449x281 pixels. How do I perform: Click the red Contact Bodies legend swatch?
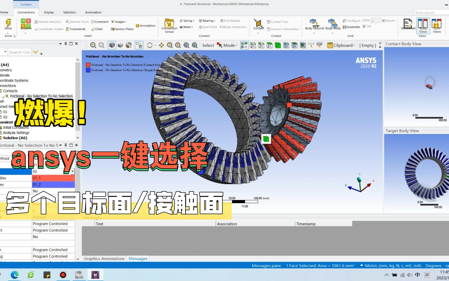point(88,65)
